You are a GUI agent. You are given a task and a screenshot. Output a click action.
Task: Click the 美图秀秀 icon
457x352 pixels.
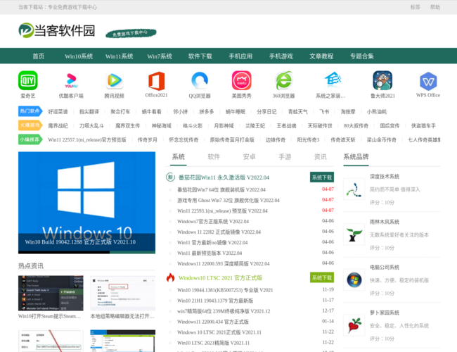(x=241, y=80)
